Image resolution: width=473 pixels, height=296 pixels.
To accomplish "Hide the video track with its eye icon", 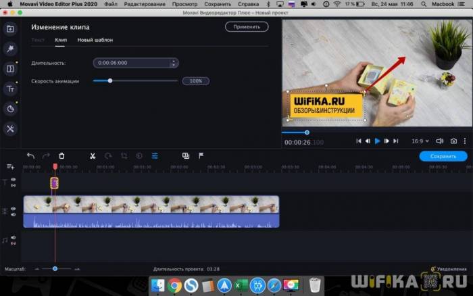I will point(13,209).
